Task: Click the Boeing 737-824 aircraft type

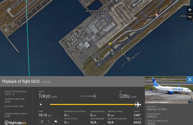Action: (x=157, y=109)
